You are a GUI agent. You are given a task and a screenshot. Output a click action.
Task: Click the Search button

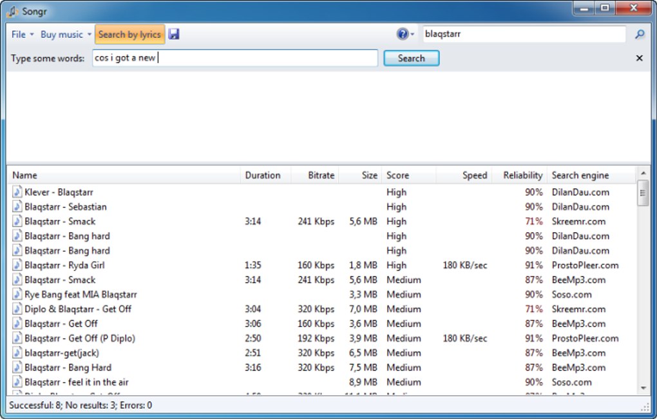click(412, 58)
